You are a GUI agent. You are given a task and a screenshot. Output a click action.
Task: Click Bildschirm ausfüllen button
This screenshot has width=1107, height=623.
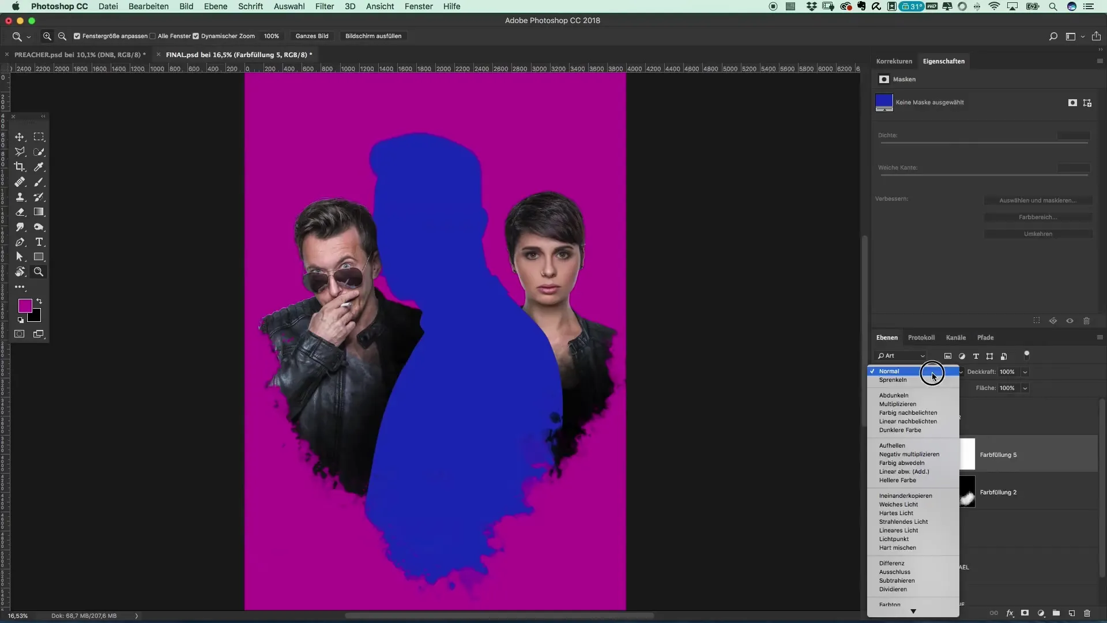[373, 36]
